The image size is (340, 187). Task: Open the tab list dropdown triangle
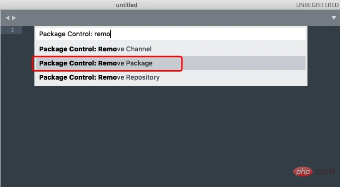334,18
